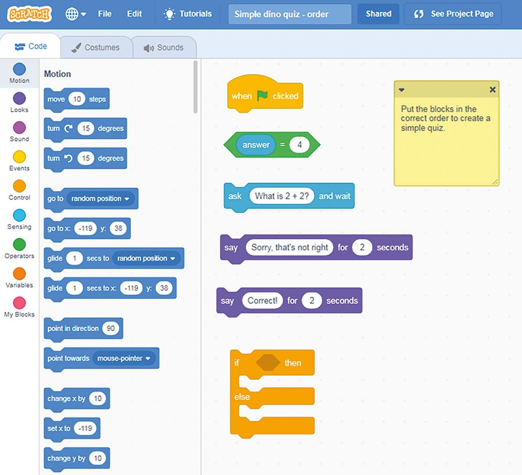
Task: Click the secs value in glide to random
Action: [75, 258]
